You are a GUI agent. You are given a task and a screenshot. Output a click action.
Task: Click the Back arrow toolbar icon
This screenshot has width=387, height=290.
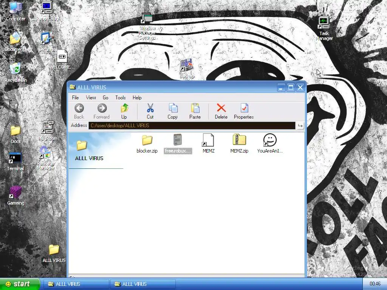79,108
